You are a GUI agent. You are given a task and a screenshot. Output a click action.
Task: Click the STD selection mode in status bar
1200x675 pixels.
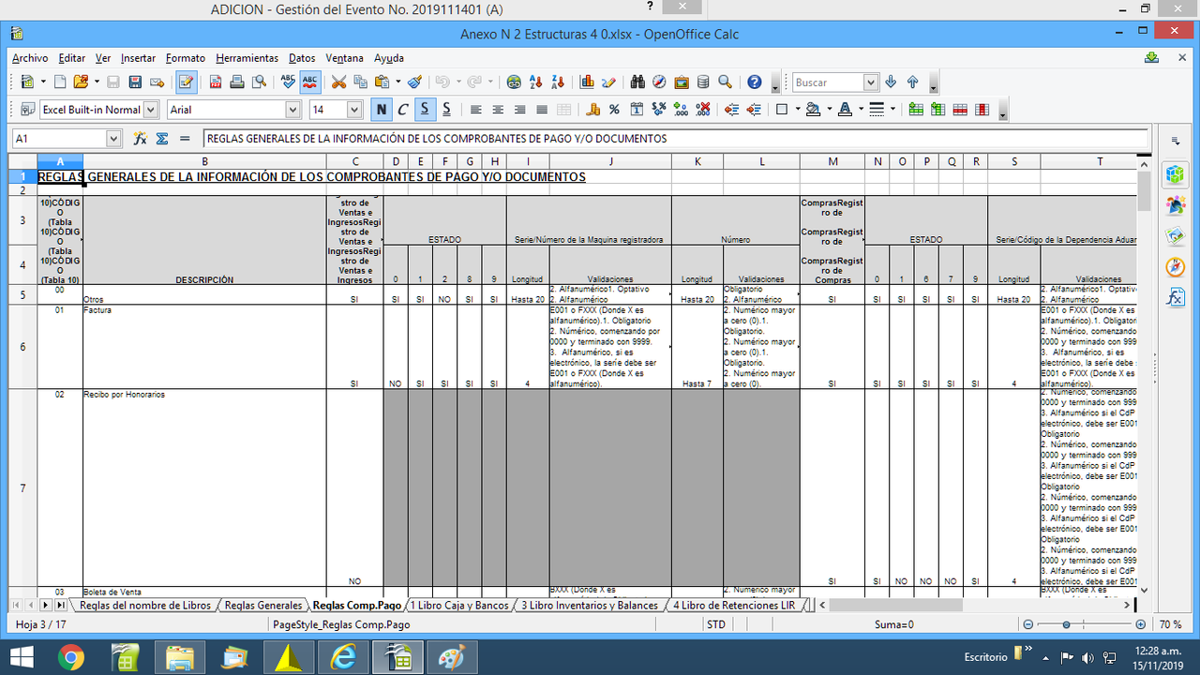coord(715,624)
